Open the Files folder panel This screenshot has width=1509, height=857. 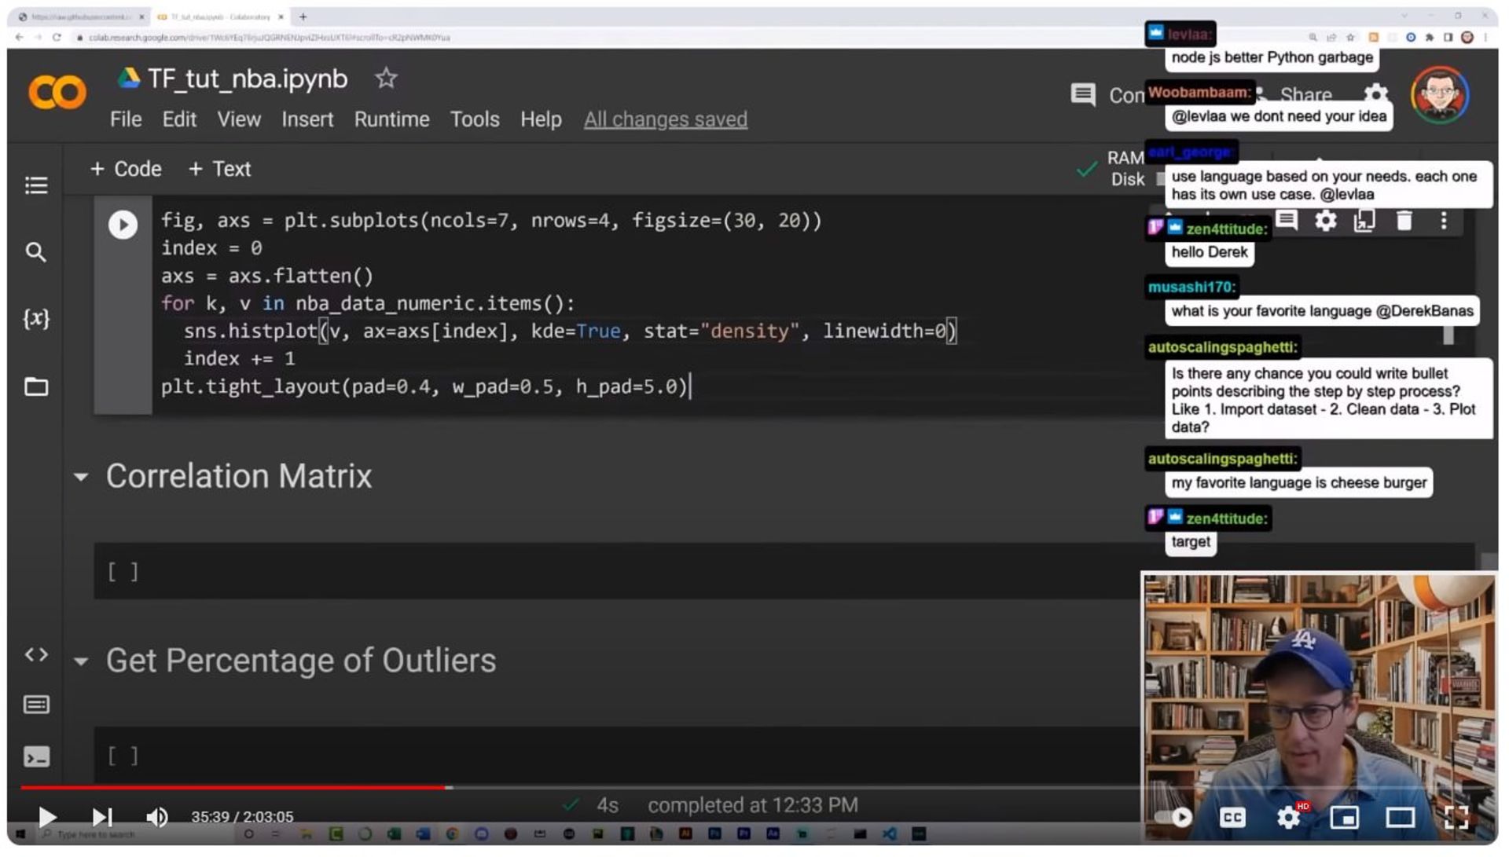36,386
